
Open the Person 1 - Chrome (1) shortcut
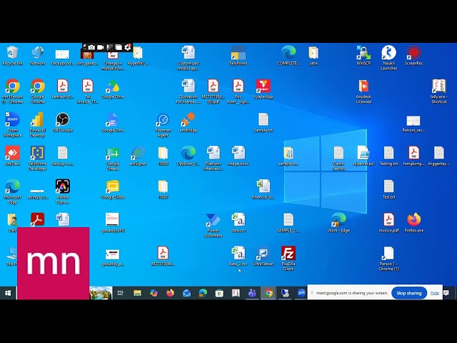click(388, 259)
